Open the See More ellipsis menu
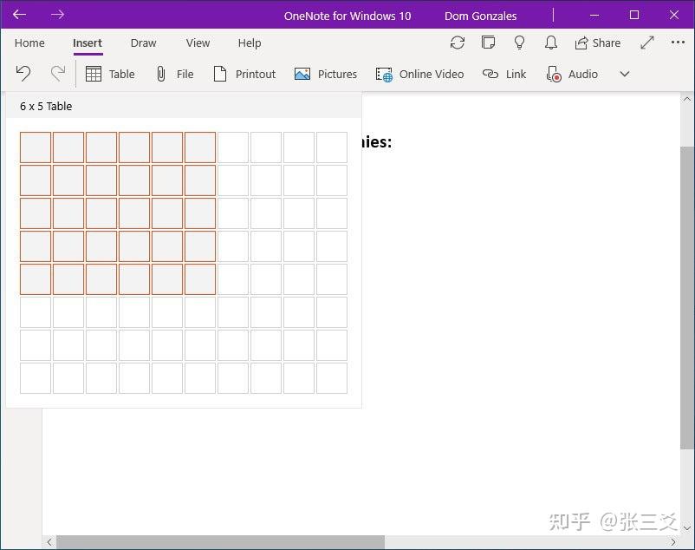 coord(678,42)
